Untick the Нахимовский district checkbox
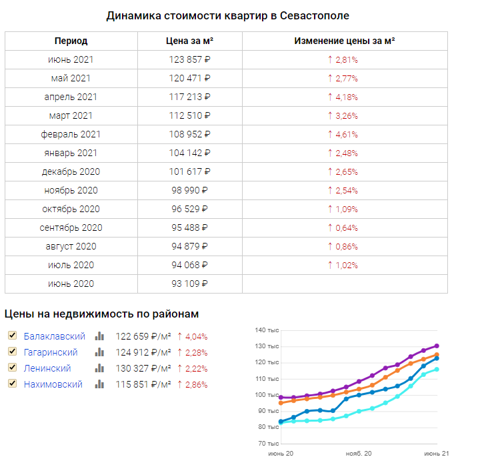The width and height of the screenshot is (480, 471). [12, 384]
